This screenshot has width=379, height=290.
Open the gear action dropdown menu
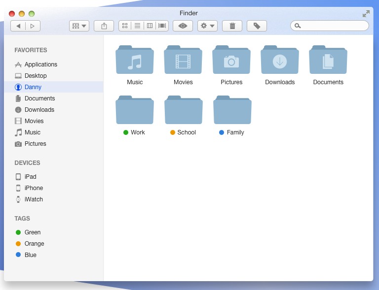click(x=207, y=26)
